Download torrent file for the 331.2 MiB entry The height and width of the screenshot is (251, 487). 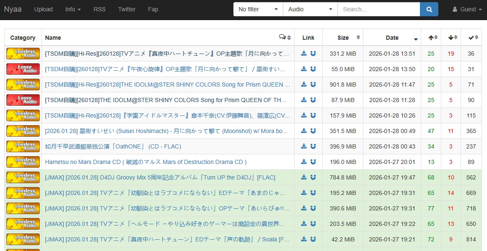304,54
